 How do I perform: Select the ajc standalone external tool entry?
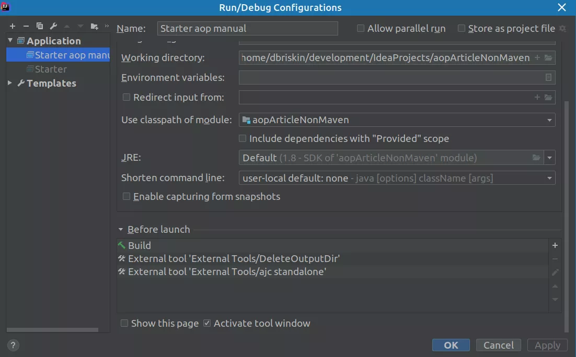(227, 272)
